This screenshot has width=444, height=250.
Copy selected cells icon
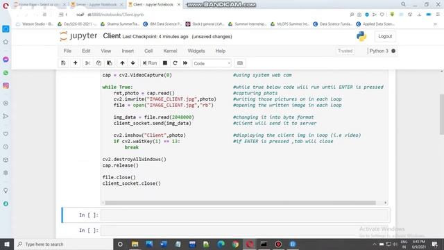pyautogui.click(x=99, y=63)
